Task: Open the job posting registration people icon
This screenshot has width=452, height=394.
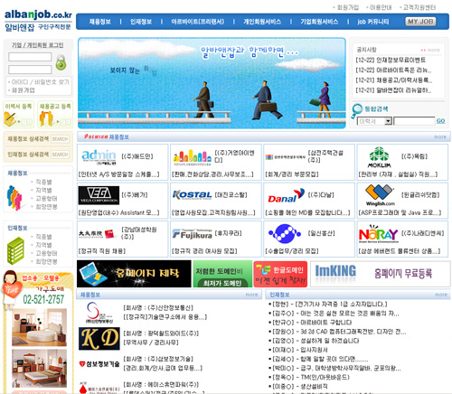Action: point(46,118)
